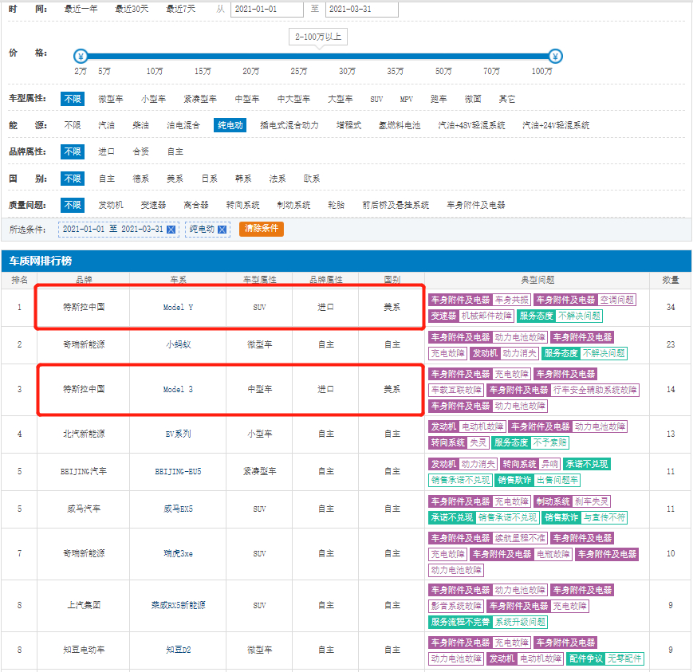The height and width of the screenshot is (672, 693).
Task: Open Model Y series link
Action: (178, 308)
